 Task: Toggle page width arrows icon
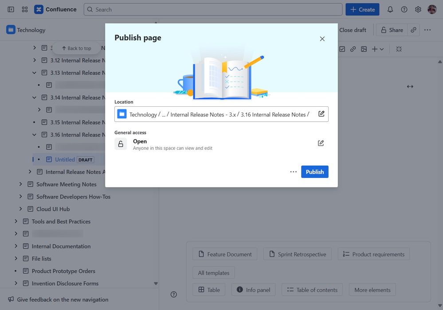click(x=410, y=87)
